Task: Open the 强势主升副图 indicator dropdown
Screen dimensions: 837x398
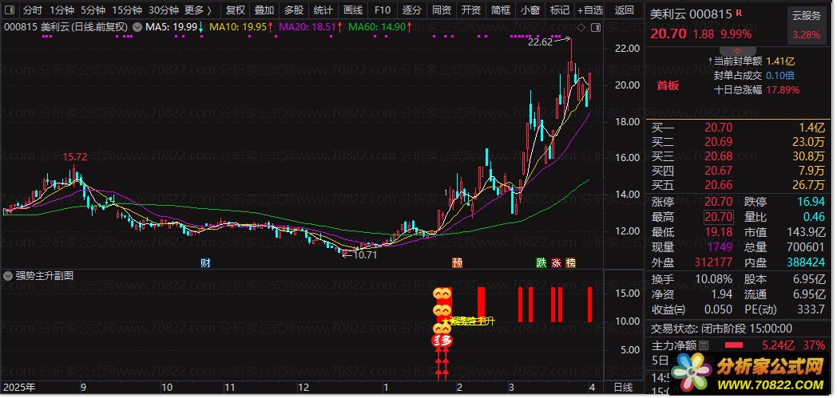Action: [8, 276]
